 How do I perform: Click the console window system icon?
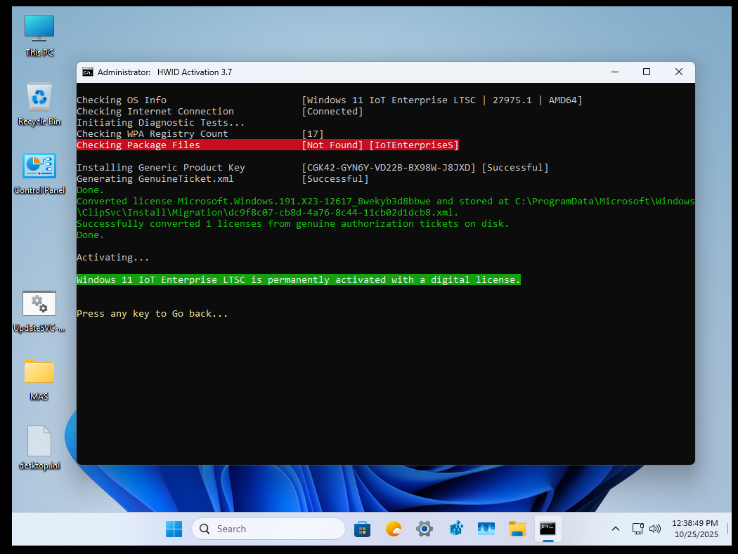(x=88, y=72)
